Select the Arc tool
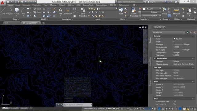Screen dimensions: 197x111 [x=23, y=11]
